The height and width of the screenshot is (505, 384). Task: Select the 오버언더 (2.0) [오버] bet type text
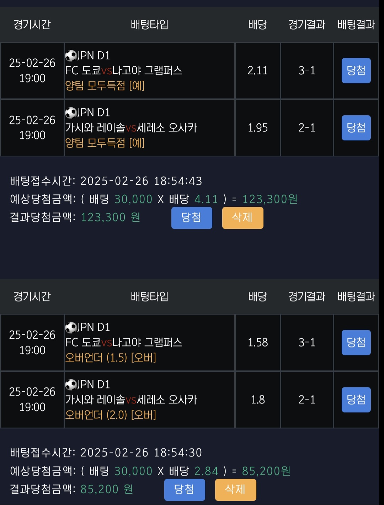(111, 415)
